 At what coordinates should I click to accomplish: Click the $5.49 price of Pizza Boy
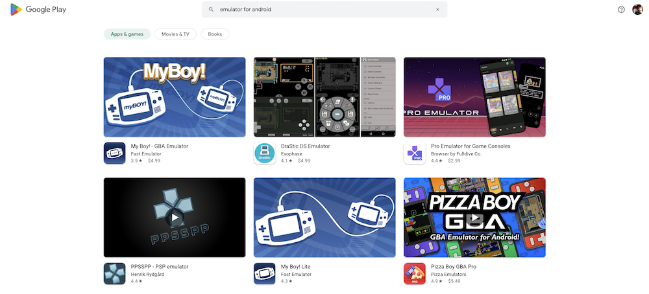(454, 281)
